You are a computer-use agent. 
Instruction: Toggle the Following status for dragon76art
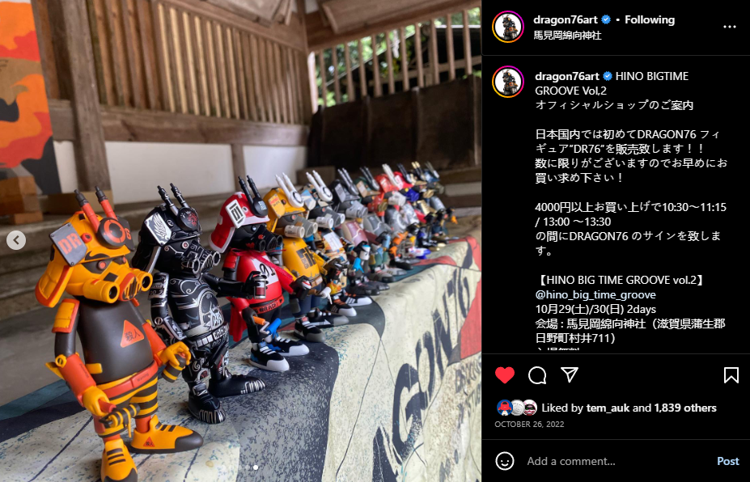click(650, 19)
